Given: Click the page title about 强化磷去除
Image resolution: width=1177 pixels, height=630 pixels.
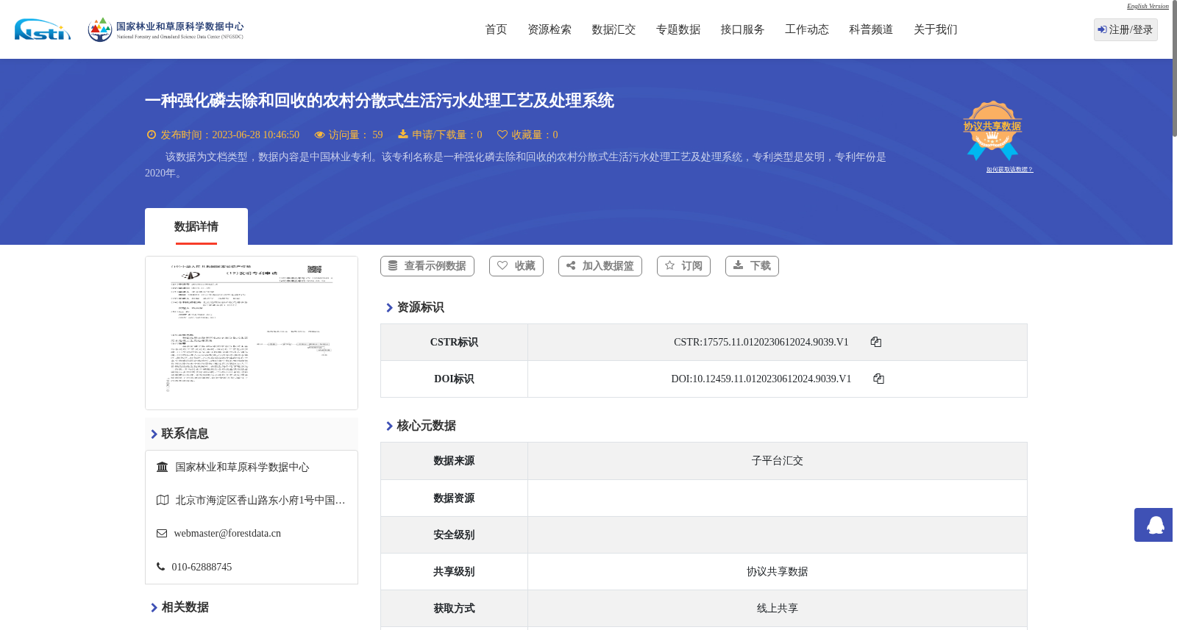Looking at the screenshot, I should click(x=380, y=101).
